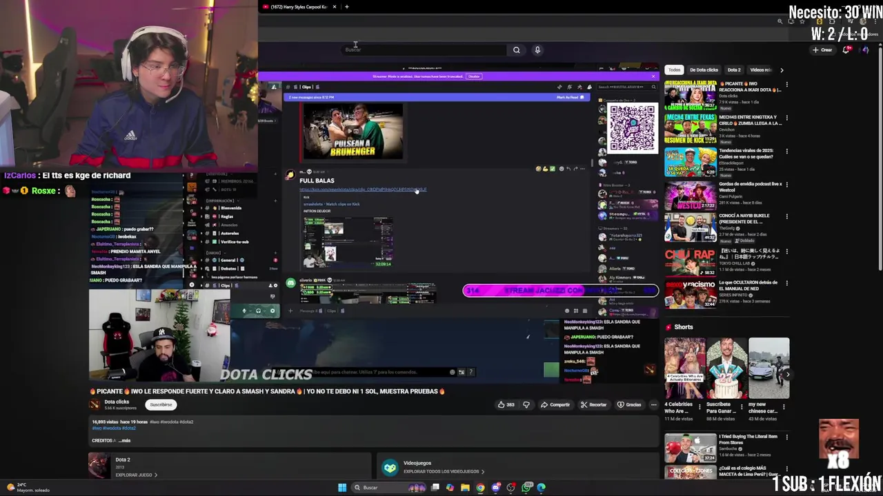Screen dimensions: 883x496
Task: Open options menu for 'Tendencias virales de 2025'
Action: 786,152
